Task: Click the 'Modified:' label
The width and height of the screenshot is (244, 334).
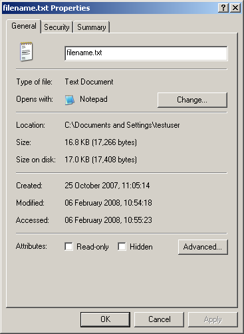Action: coord(30,203)
